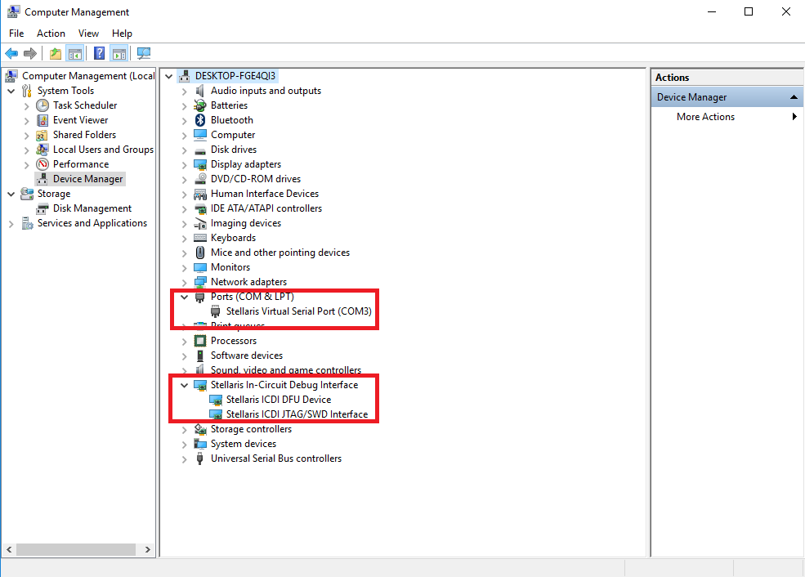The image size is (805, 577).
Task: Click the Processors chip icon
Action: point(200,341)
